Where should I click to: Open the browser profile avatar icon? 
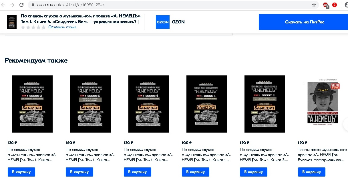[346, 5]
